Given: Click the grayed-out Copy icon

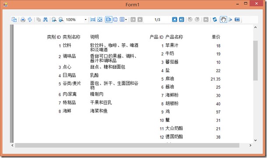Looking at the screenshot, I should pos(39,20).
